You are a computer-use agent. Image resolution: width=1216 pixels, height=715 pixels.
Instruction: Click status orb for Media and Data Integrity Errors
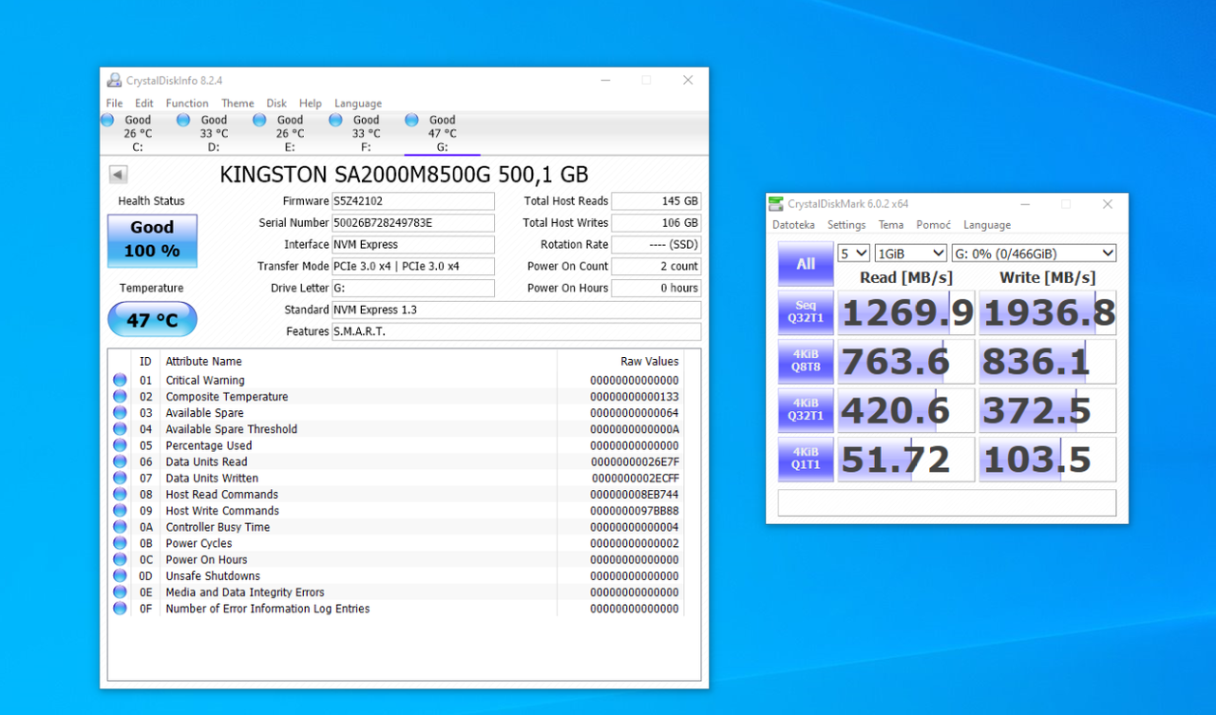pos(120,592)
